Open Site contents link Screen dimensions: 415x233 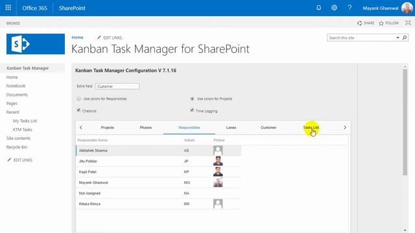19,138
